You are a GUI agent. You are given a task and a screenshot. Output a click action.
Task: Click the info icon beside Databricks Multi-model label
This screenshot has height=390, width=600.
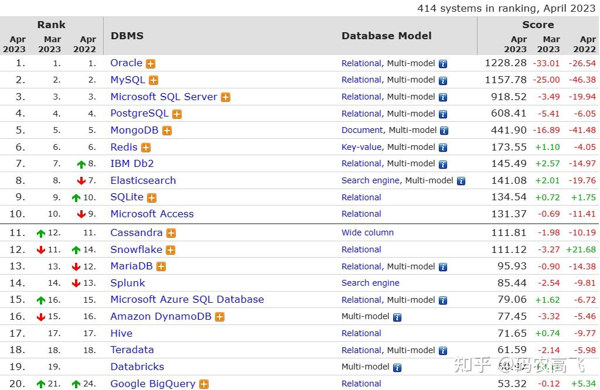pos(398,367)
